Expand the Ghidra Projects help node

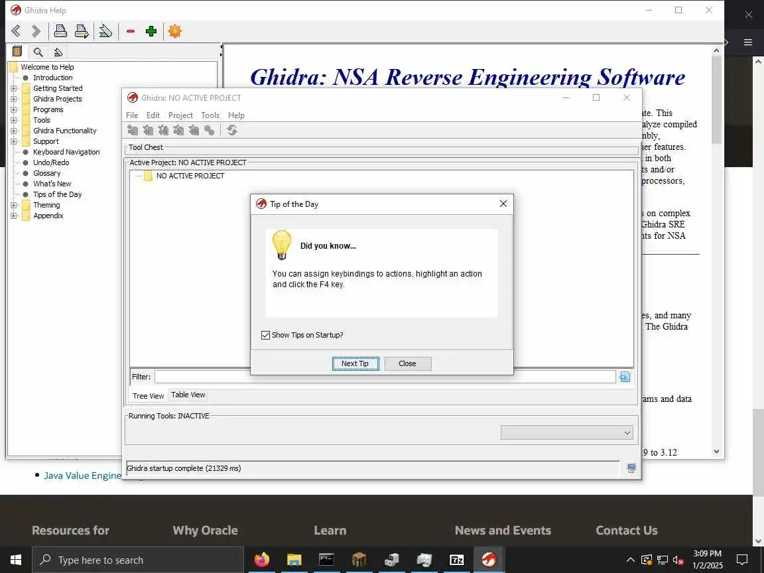click(14, 99)
